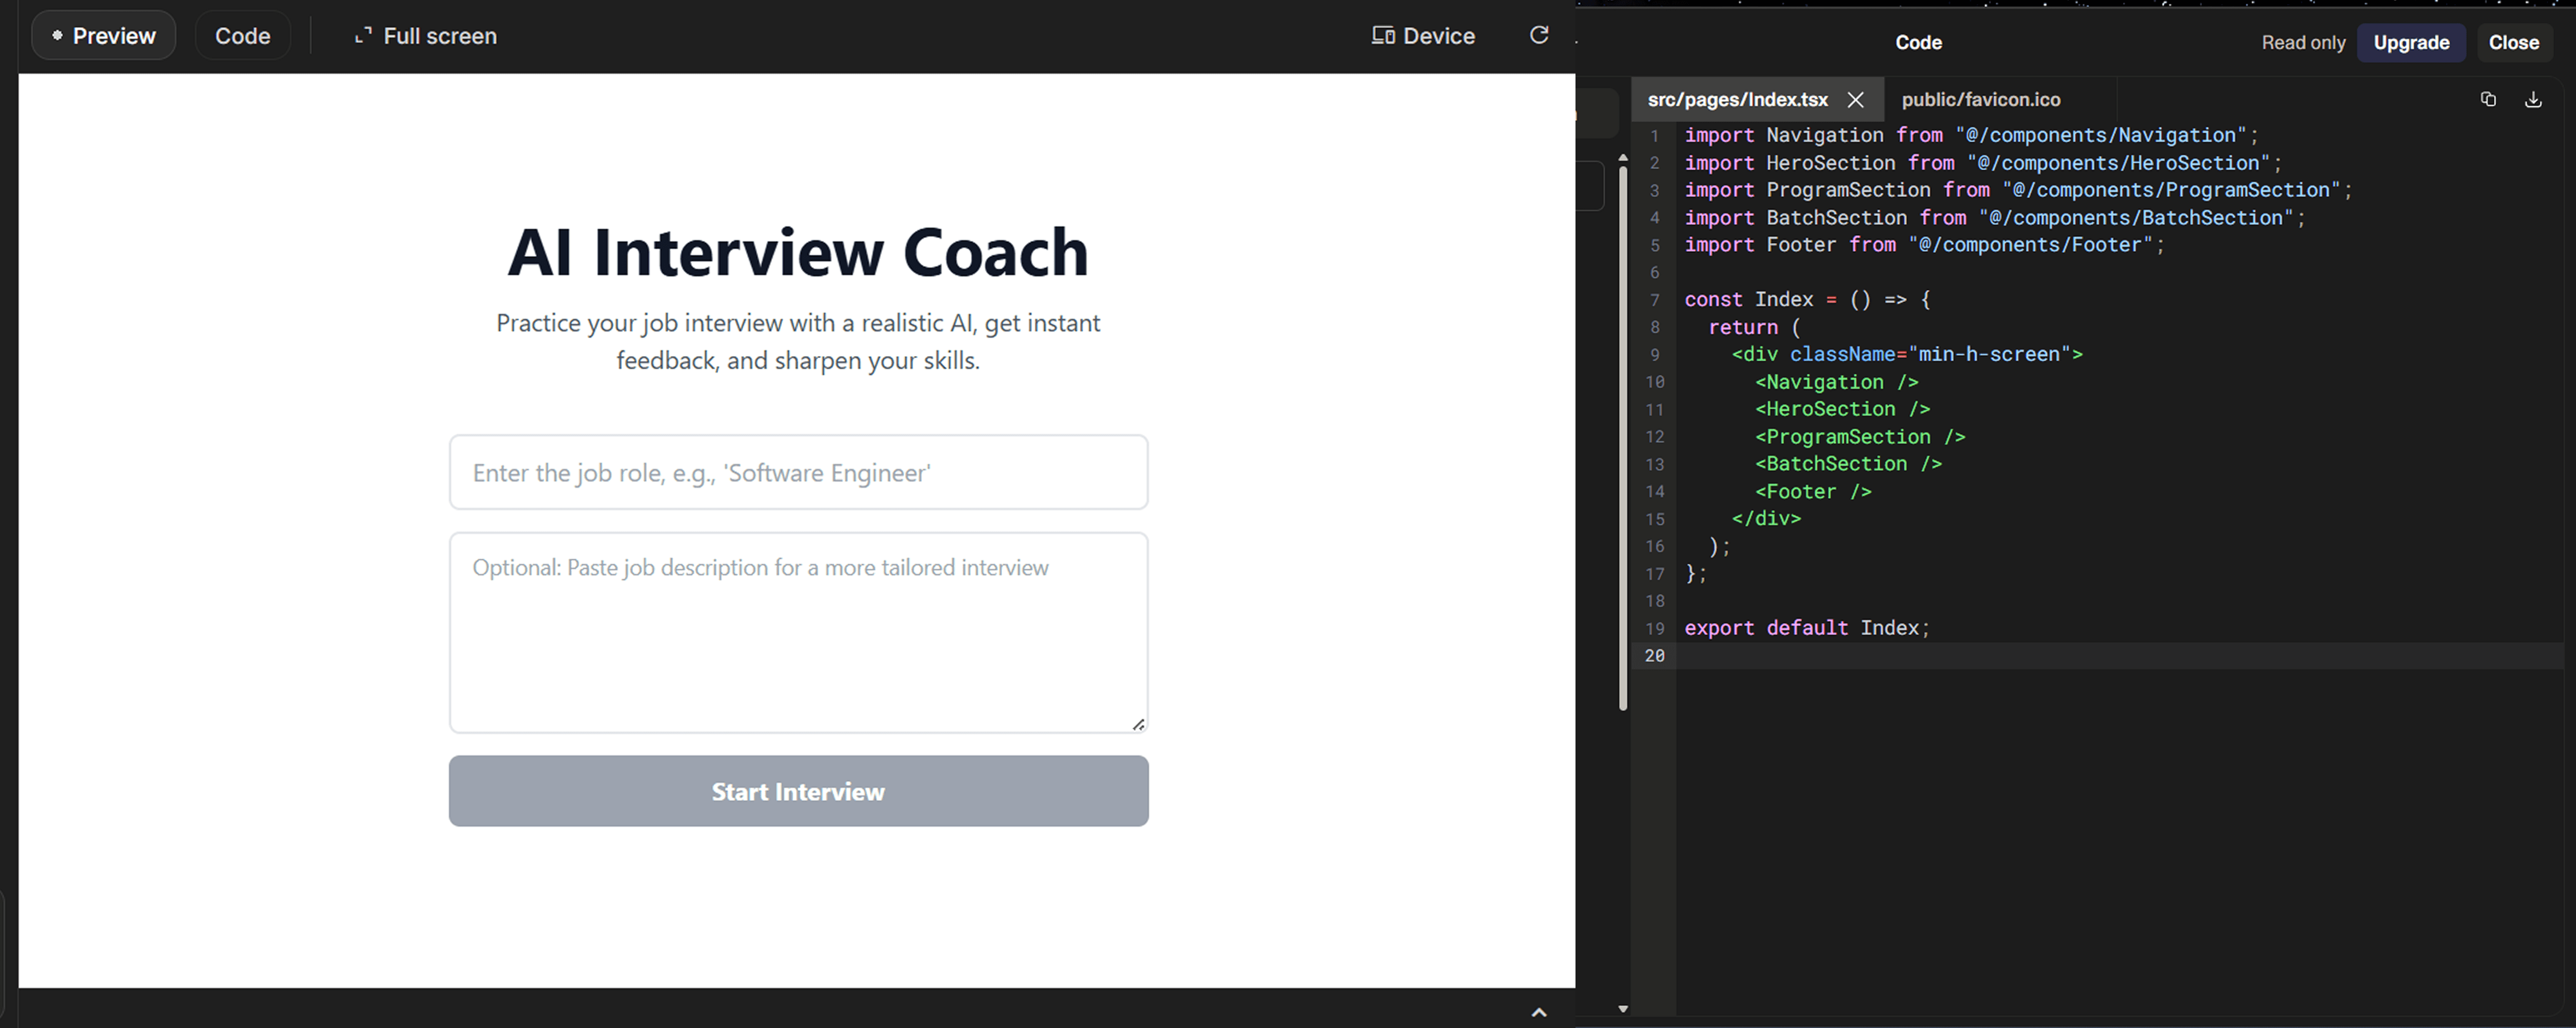
Task: Open Device preview options
Action: coord(1423,36)
